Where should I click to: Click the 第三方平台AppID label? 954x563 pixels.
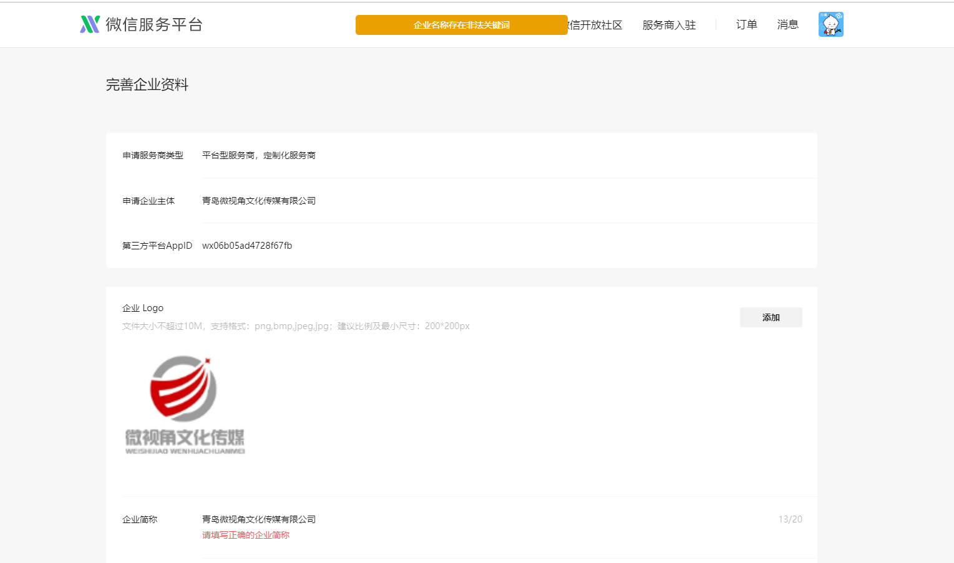pos(157,246)
